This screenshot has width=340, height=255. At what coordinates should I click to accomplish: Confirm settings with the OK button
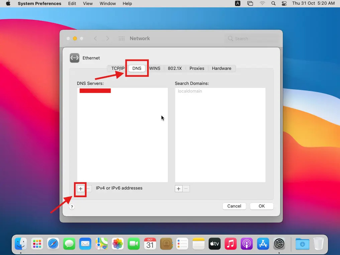[262, 206]
